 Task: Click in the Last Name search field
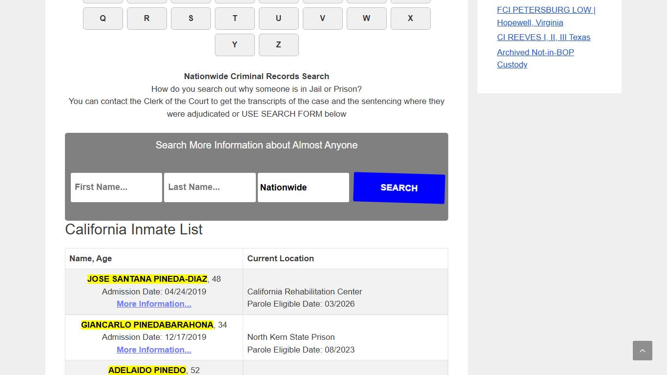[x=209, y=187]
